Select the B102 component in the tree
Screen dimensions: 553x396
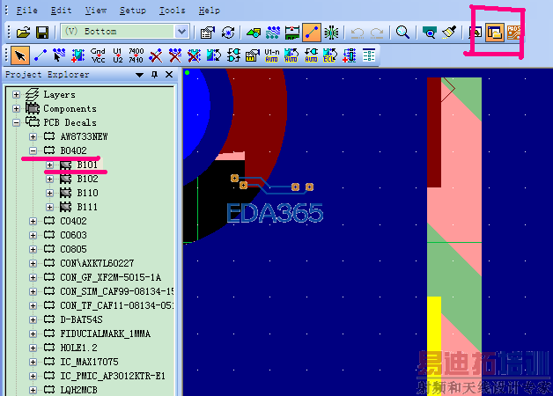tap(87, 179)
